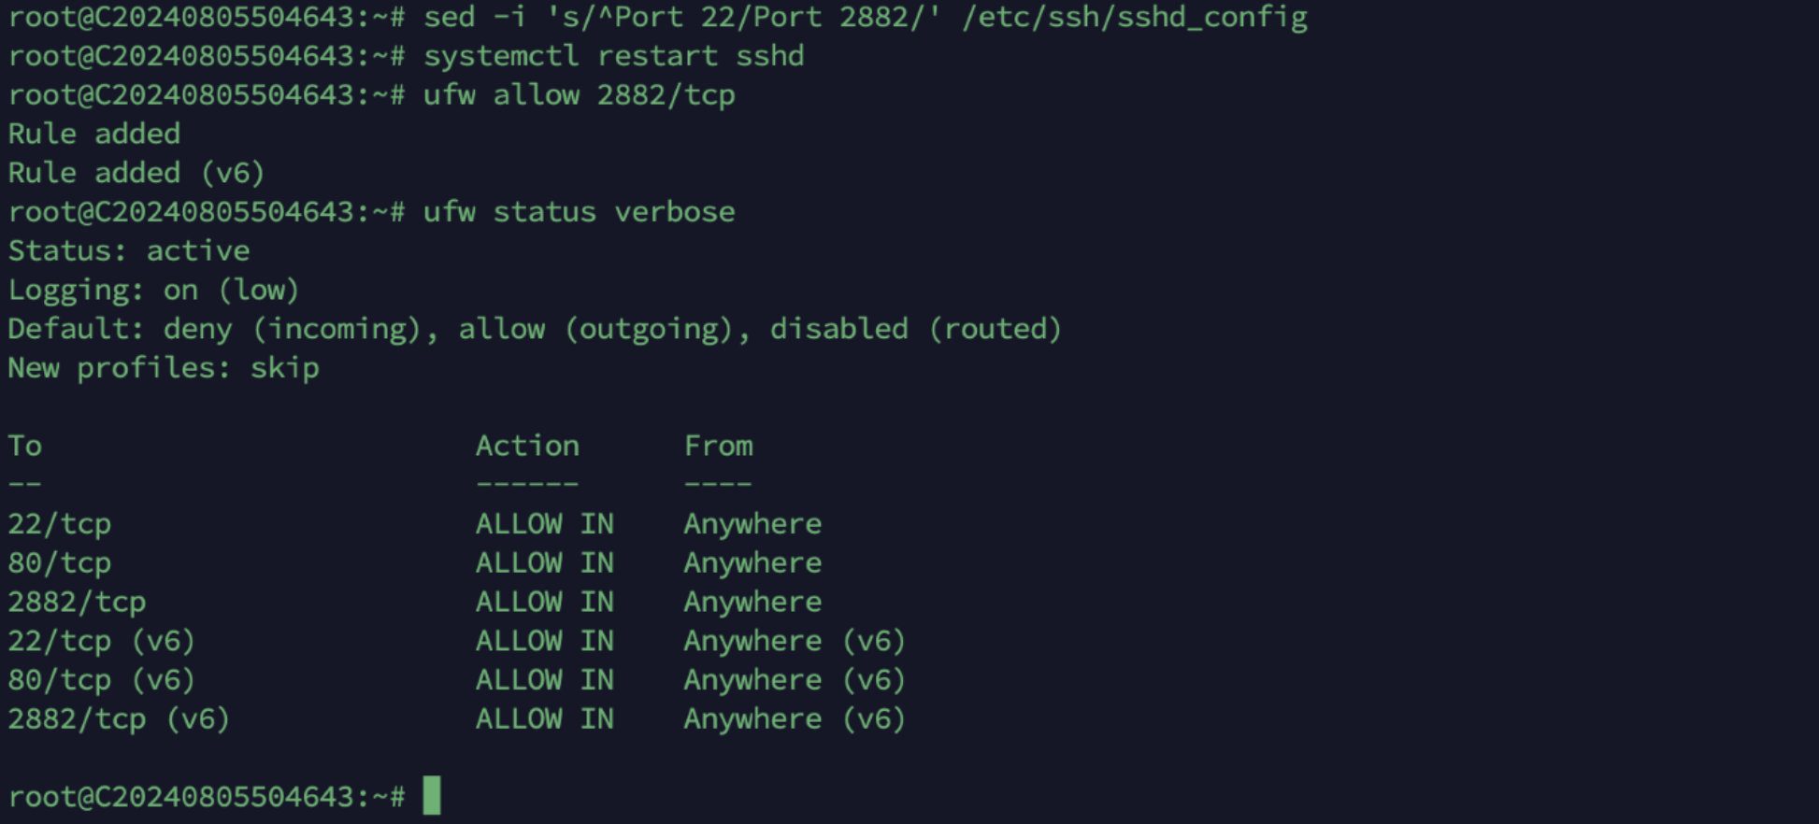The height and width of the screenshot is (824, 1819).
Task: Click ALLOW IN for 80/tcp (v6)
Action: pos(545,680)
